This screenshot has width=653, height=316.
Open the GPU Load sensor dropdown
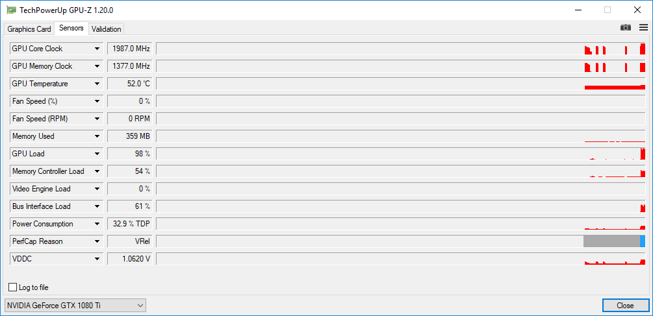coord(97,154)
